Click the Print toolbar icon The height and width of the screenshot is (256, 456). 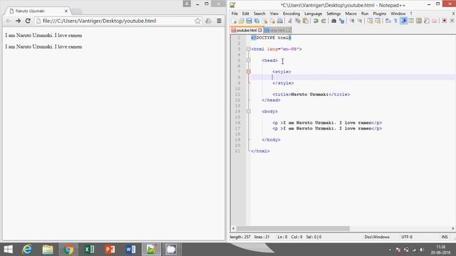pos(280,21)
